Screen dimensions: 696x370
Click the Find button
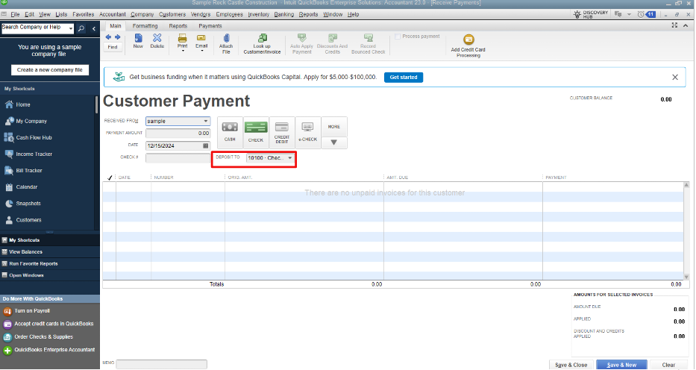point(113,47)
